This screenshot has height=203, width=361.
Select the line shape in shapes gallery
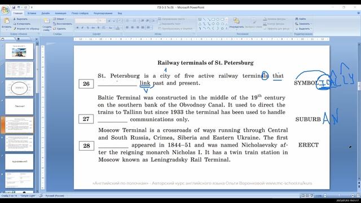[204, 19]
